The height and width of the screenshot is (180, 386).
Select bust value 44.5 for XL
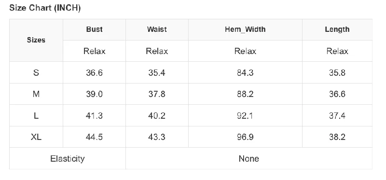click(94, 137)
